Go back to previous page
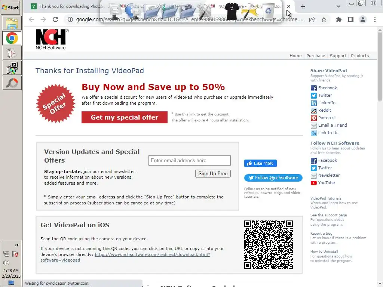 [31, 19]
